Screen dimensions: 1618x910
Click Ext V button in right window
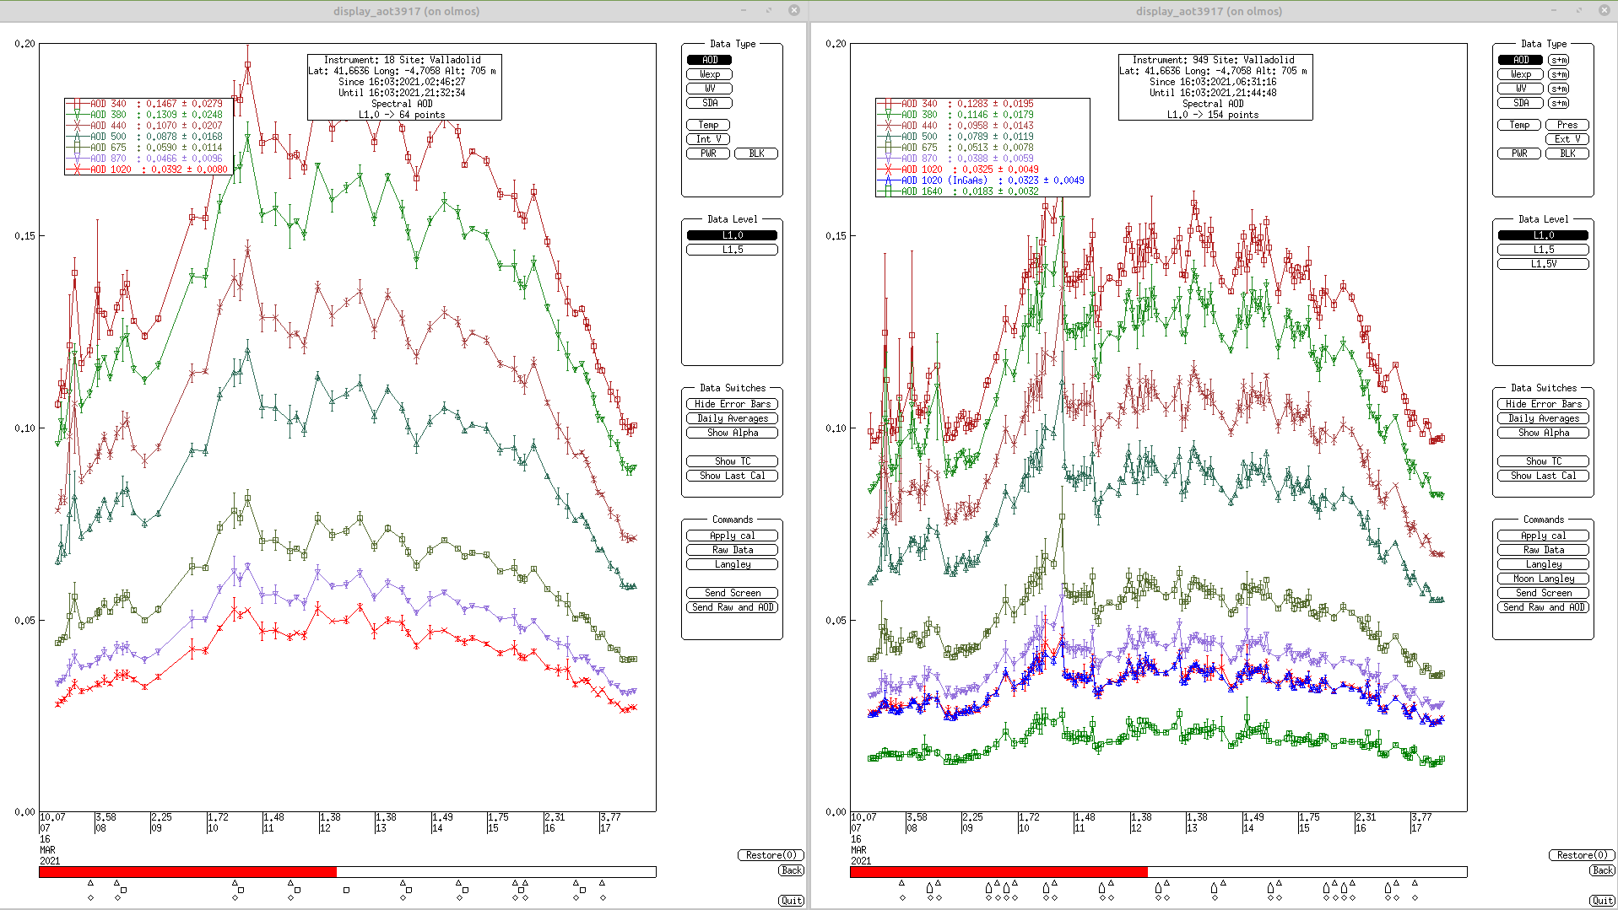tap(1567, 139)
